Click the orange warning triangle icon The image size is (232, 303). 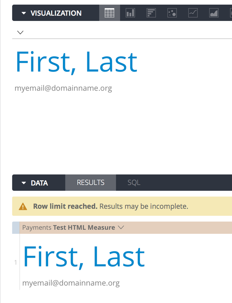(23, 206)
